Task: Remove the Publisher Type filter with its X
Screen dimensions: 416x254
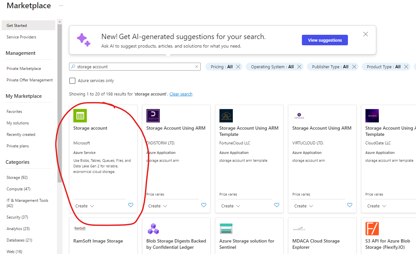Action: coord(354,67)
